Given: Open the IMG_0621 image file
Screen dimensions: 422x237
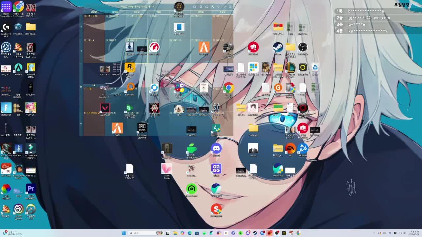Looking at the screenshot, I should 6,69.
